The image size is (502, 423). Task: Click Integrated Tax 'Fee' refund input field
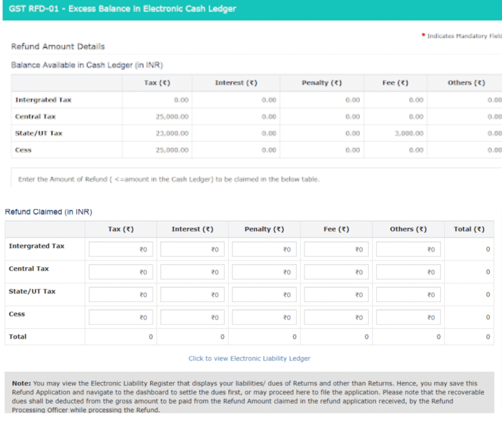[x=336, y=249]
